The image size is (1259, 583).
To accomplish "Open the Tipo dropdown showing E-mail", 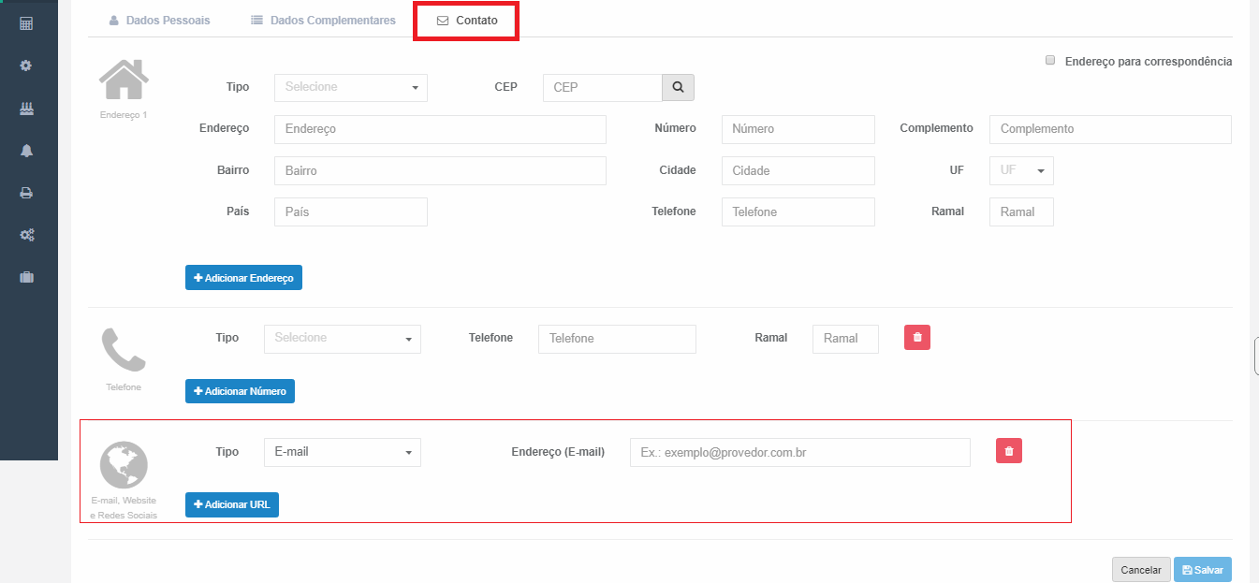I will coord(342,452).
